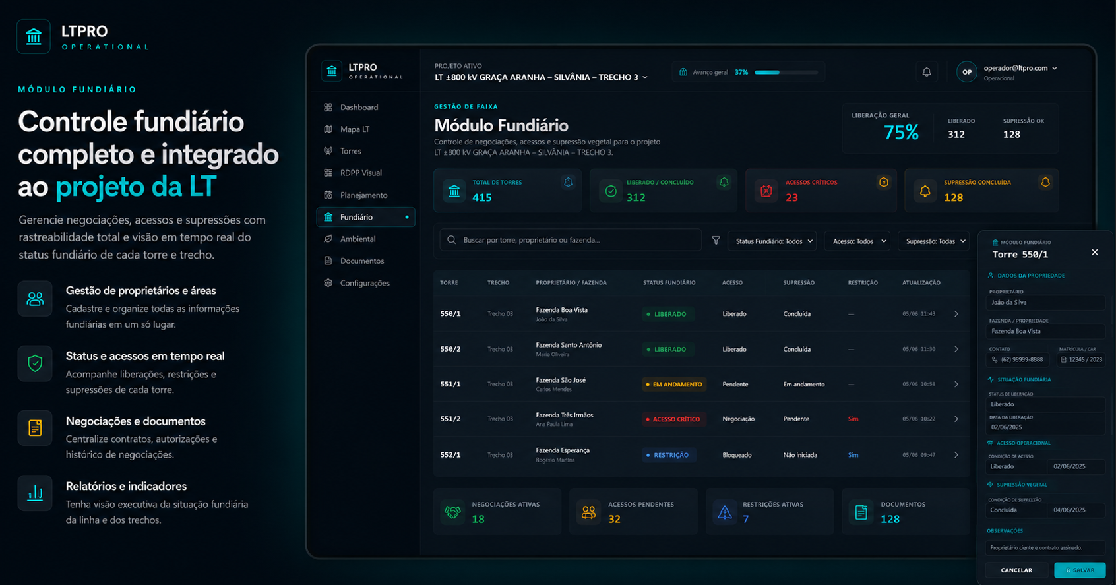Open the Acesso: Todos dropdown
The image size is (1116, 585).
(x=857, y=241)
